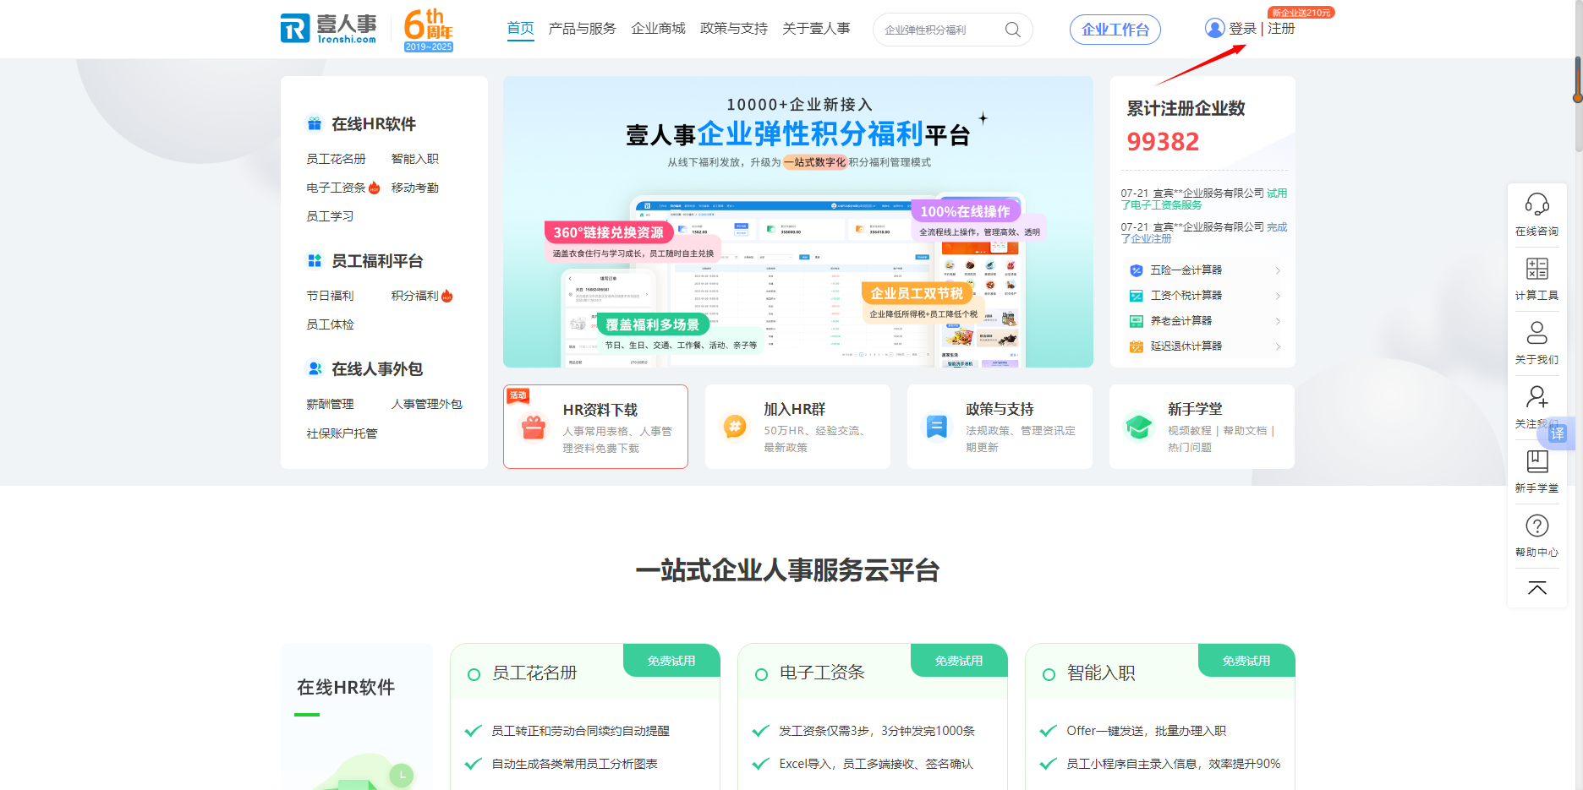Screen dimensions: 1583x790
Task: Click the search magnifier icon
Action: [x=1012, y=30]
